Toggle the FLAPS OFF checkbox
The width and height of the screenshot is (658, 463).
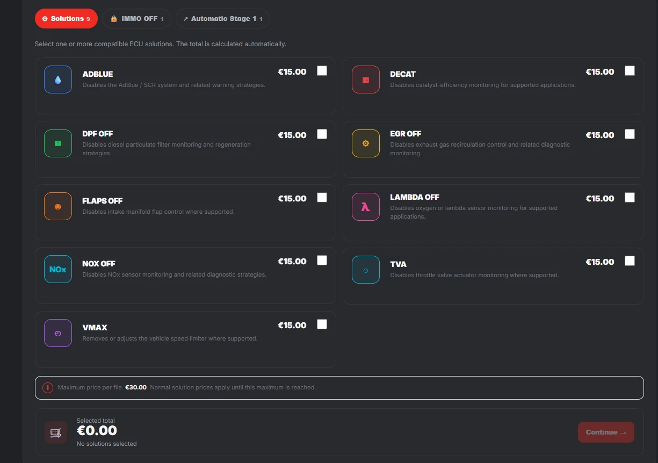coord(322,198)
